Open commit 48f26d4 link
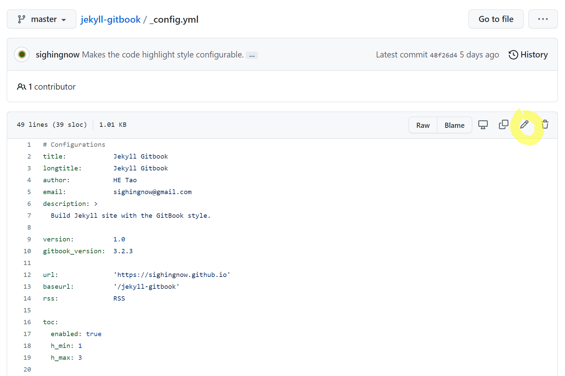The image size is (565, 376). pyautogui.click(x=443, y=55)
